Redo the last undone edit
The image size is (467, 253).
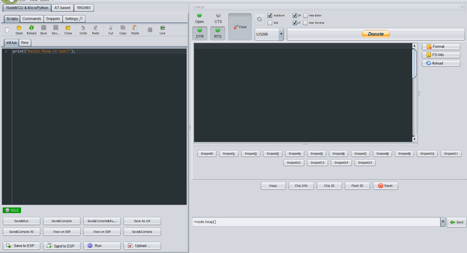click(95, 30)
